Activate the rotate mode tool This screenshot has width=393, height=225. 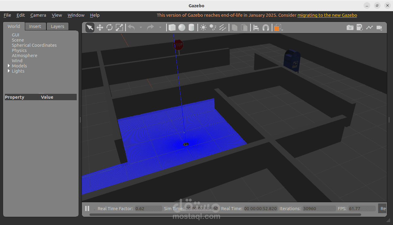[109, 28]
